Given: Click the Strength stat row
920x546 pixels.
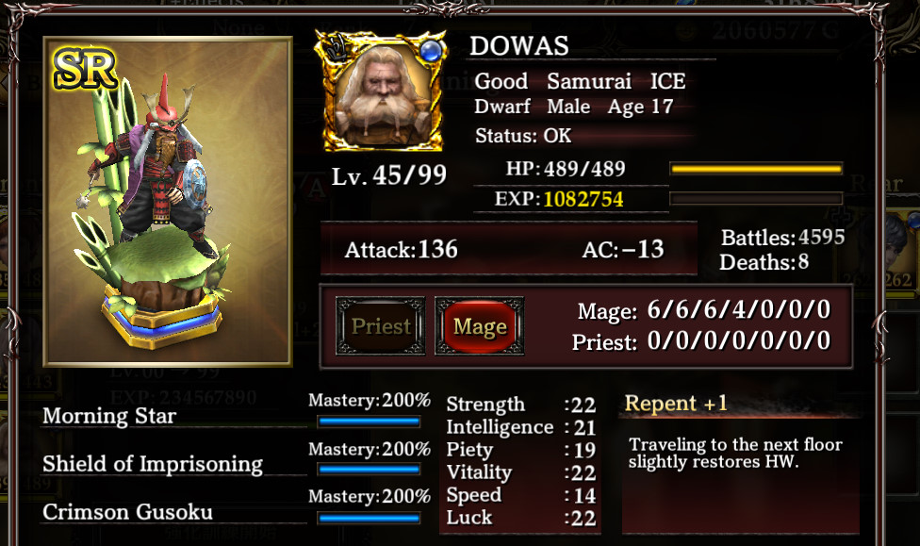Looking at the screenshot, I should 521,405.
